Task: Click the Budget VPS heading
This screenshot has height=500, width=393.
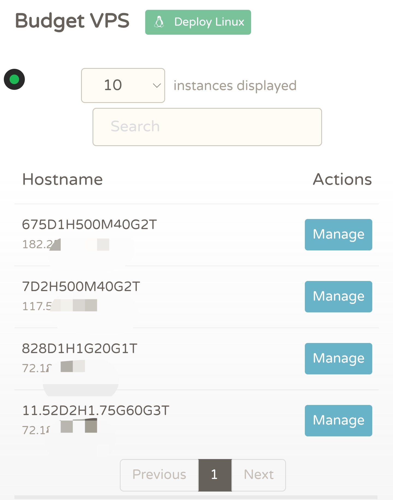Action: [72, 21]
